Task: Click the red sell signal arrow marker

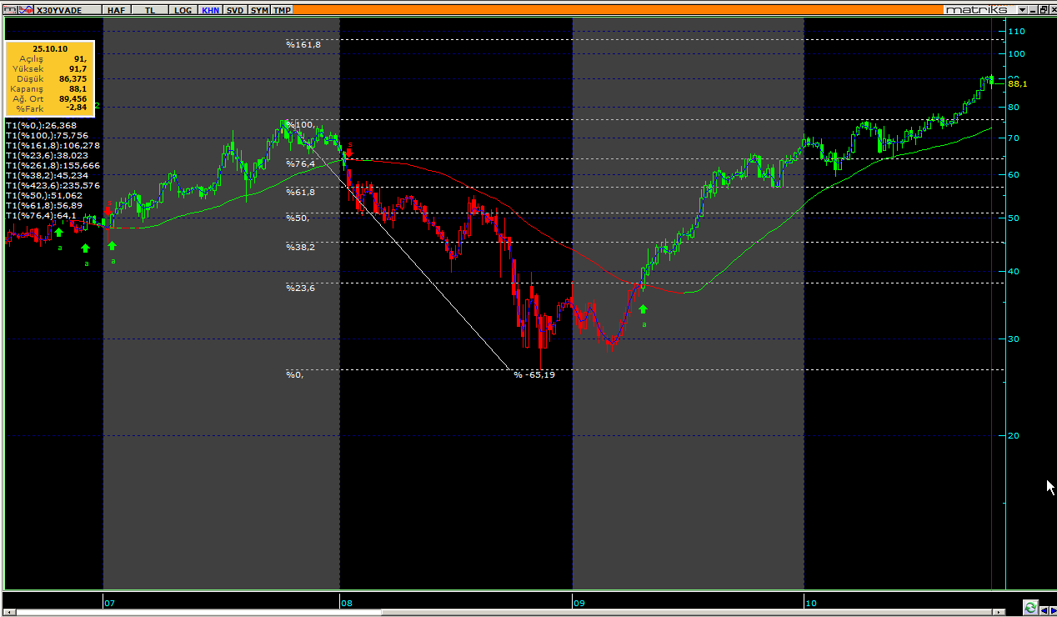Action: tap(348, 153)
